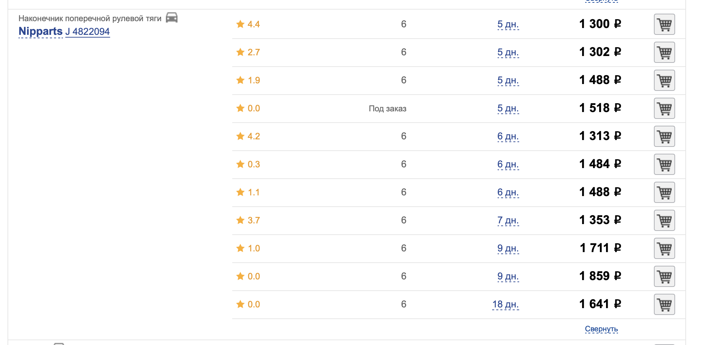Add the 1 484 ₽ offer to cart
The width and height of the screenshot is (710, 345).
click(x=664, y=164)
